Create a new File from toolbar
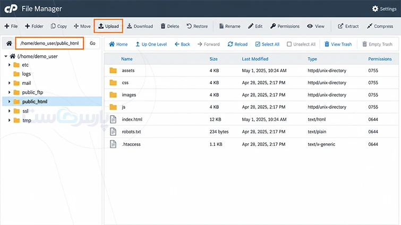This screenshot has height=225, width=401. tap(11, 26)
